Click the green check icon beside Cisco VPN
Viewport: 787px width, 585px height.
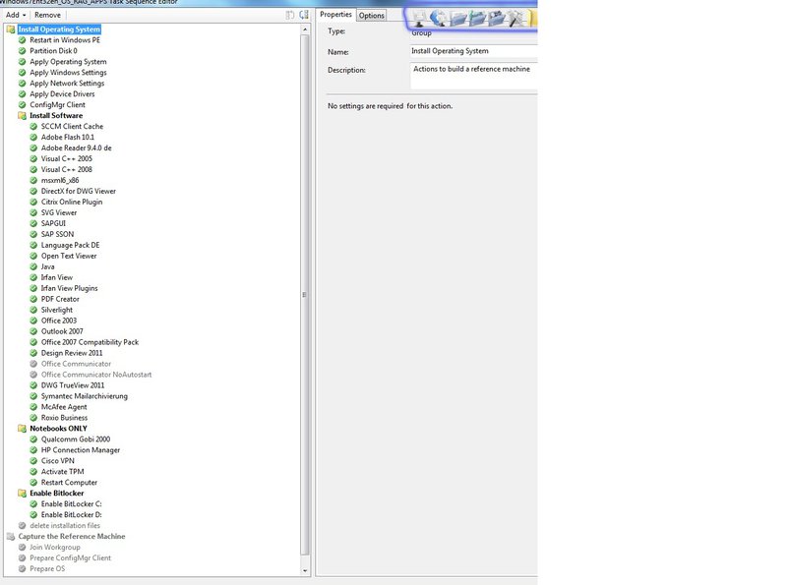[x=33, y=460]
